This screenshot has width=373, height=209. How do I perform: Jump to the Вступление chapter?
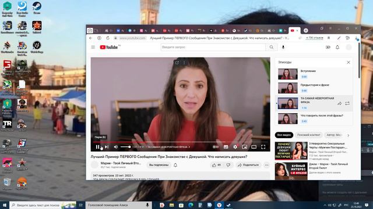(x=314, y=74)
